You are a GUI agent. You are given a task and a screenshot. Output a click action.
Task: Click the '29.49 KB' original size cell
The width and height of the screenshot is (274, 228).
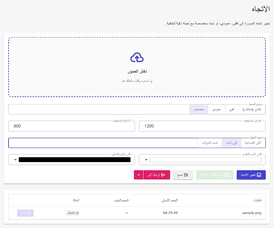(170, 213)
